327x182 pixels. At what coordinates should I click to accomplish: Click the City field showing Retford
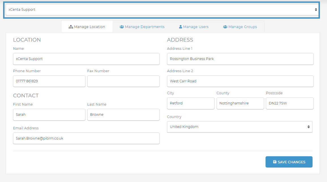[x=191, y=103]
